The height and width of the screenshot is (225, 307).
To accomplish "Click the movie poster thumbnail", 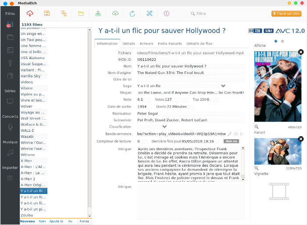I will [x=278, y=86].
